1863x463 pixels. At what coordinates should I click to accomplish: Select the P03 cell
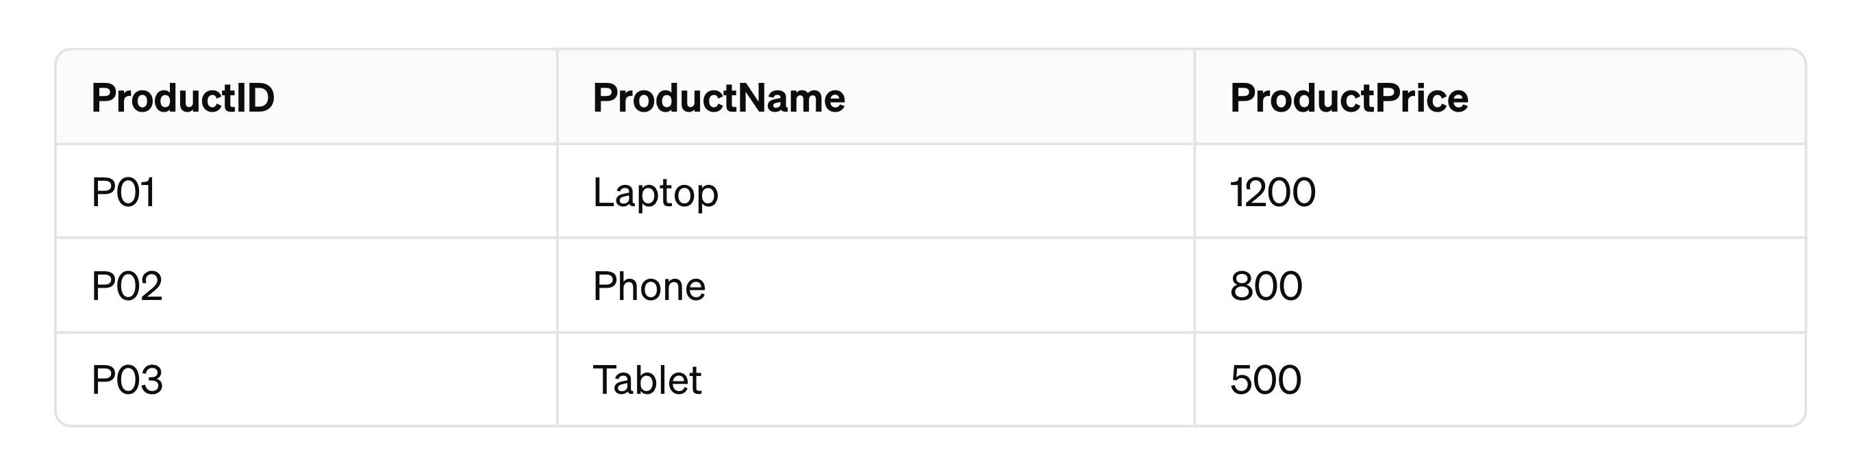point(307,380)
